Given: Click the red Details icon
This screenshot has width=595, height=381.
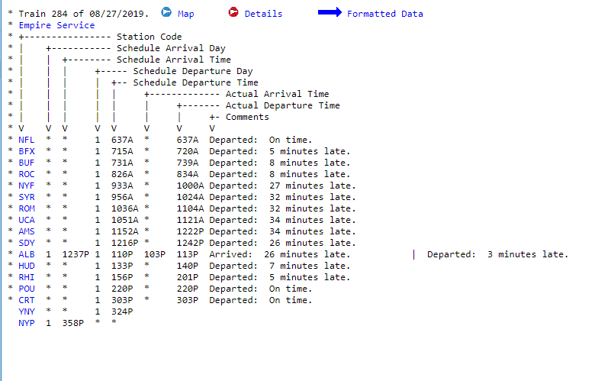Looking at the screenshot, I should click(x=233, y=13).
